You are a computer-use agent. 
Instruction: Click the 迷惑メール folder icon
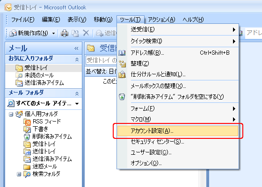click(x=27, y=166)
